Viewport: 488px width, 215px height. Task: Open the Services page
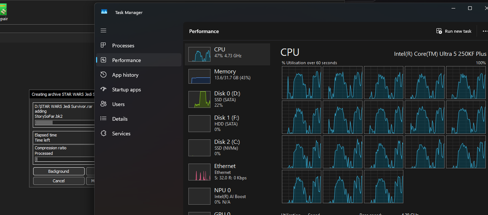point(121,134)
